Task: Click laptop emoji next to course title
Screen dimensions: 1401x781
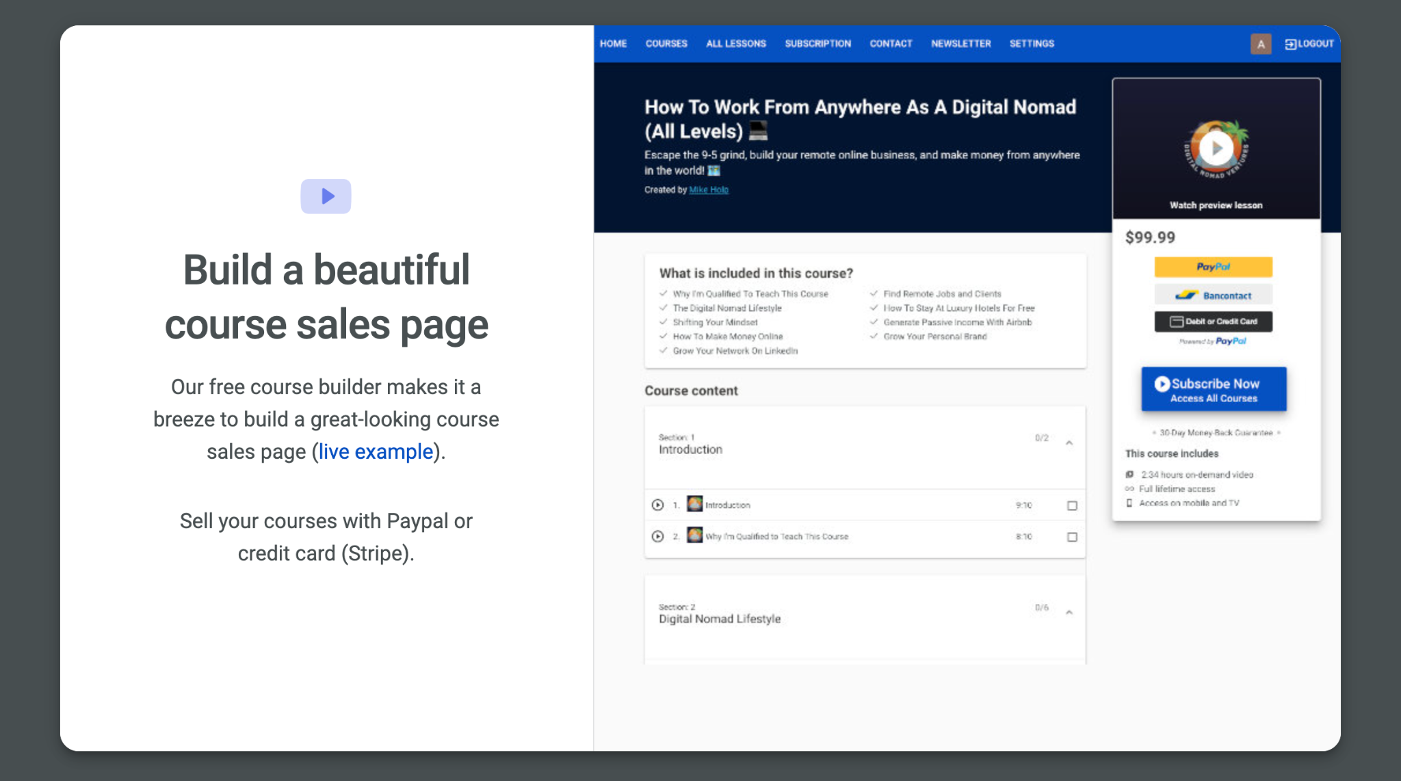Action: [758, 130]
